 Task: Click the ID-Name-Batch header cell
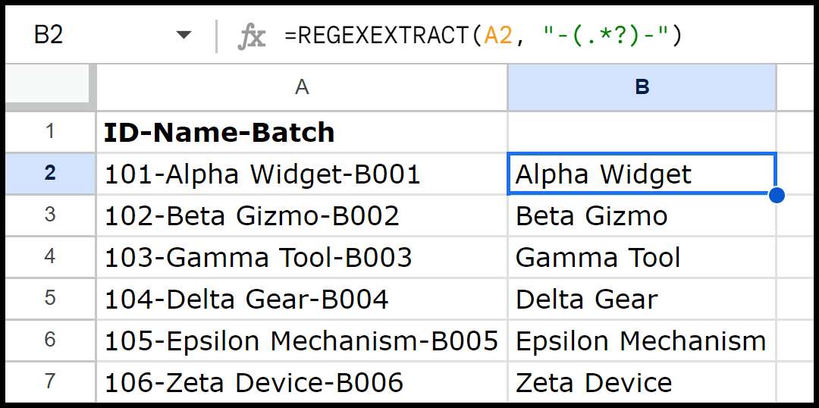click(302, 132)
